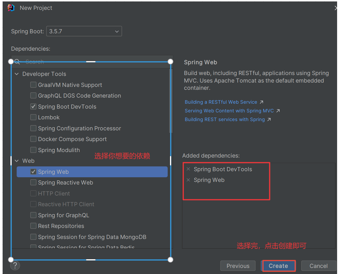Image resolution: width=340 pixels, height=274 pixels.
Task: Enable Spring Reactive Web checkbox
Action: coord(33,182)
